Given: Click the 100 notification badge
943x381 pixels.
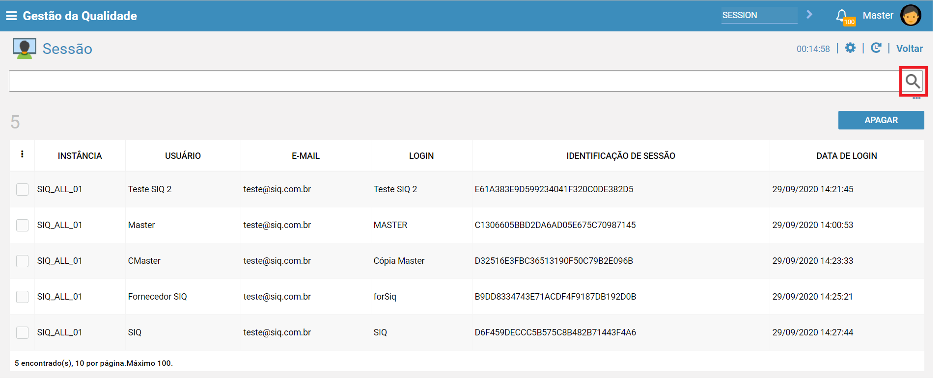Looking at the screenshot, I should tap(850, 22).
